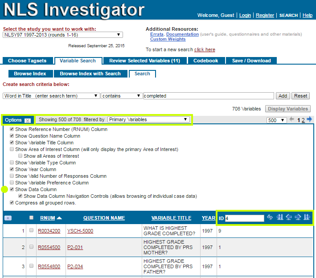
Task: Click the Add criteria button
Action: [283, 96]
